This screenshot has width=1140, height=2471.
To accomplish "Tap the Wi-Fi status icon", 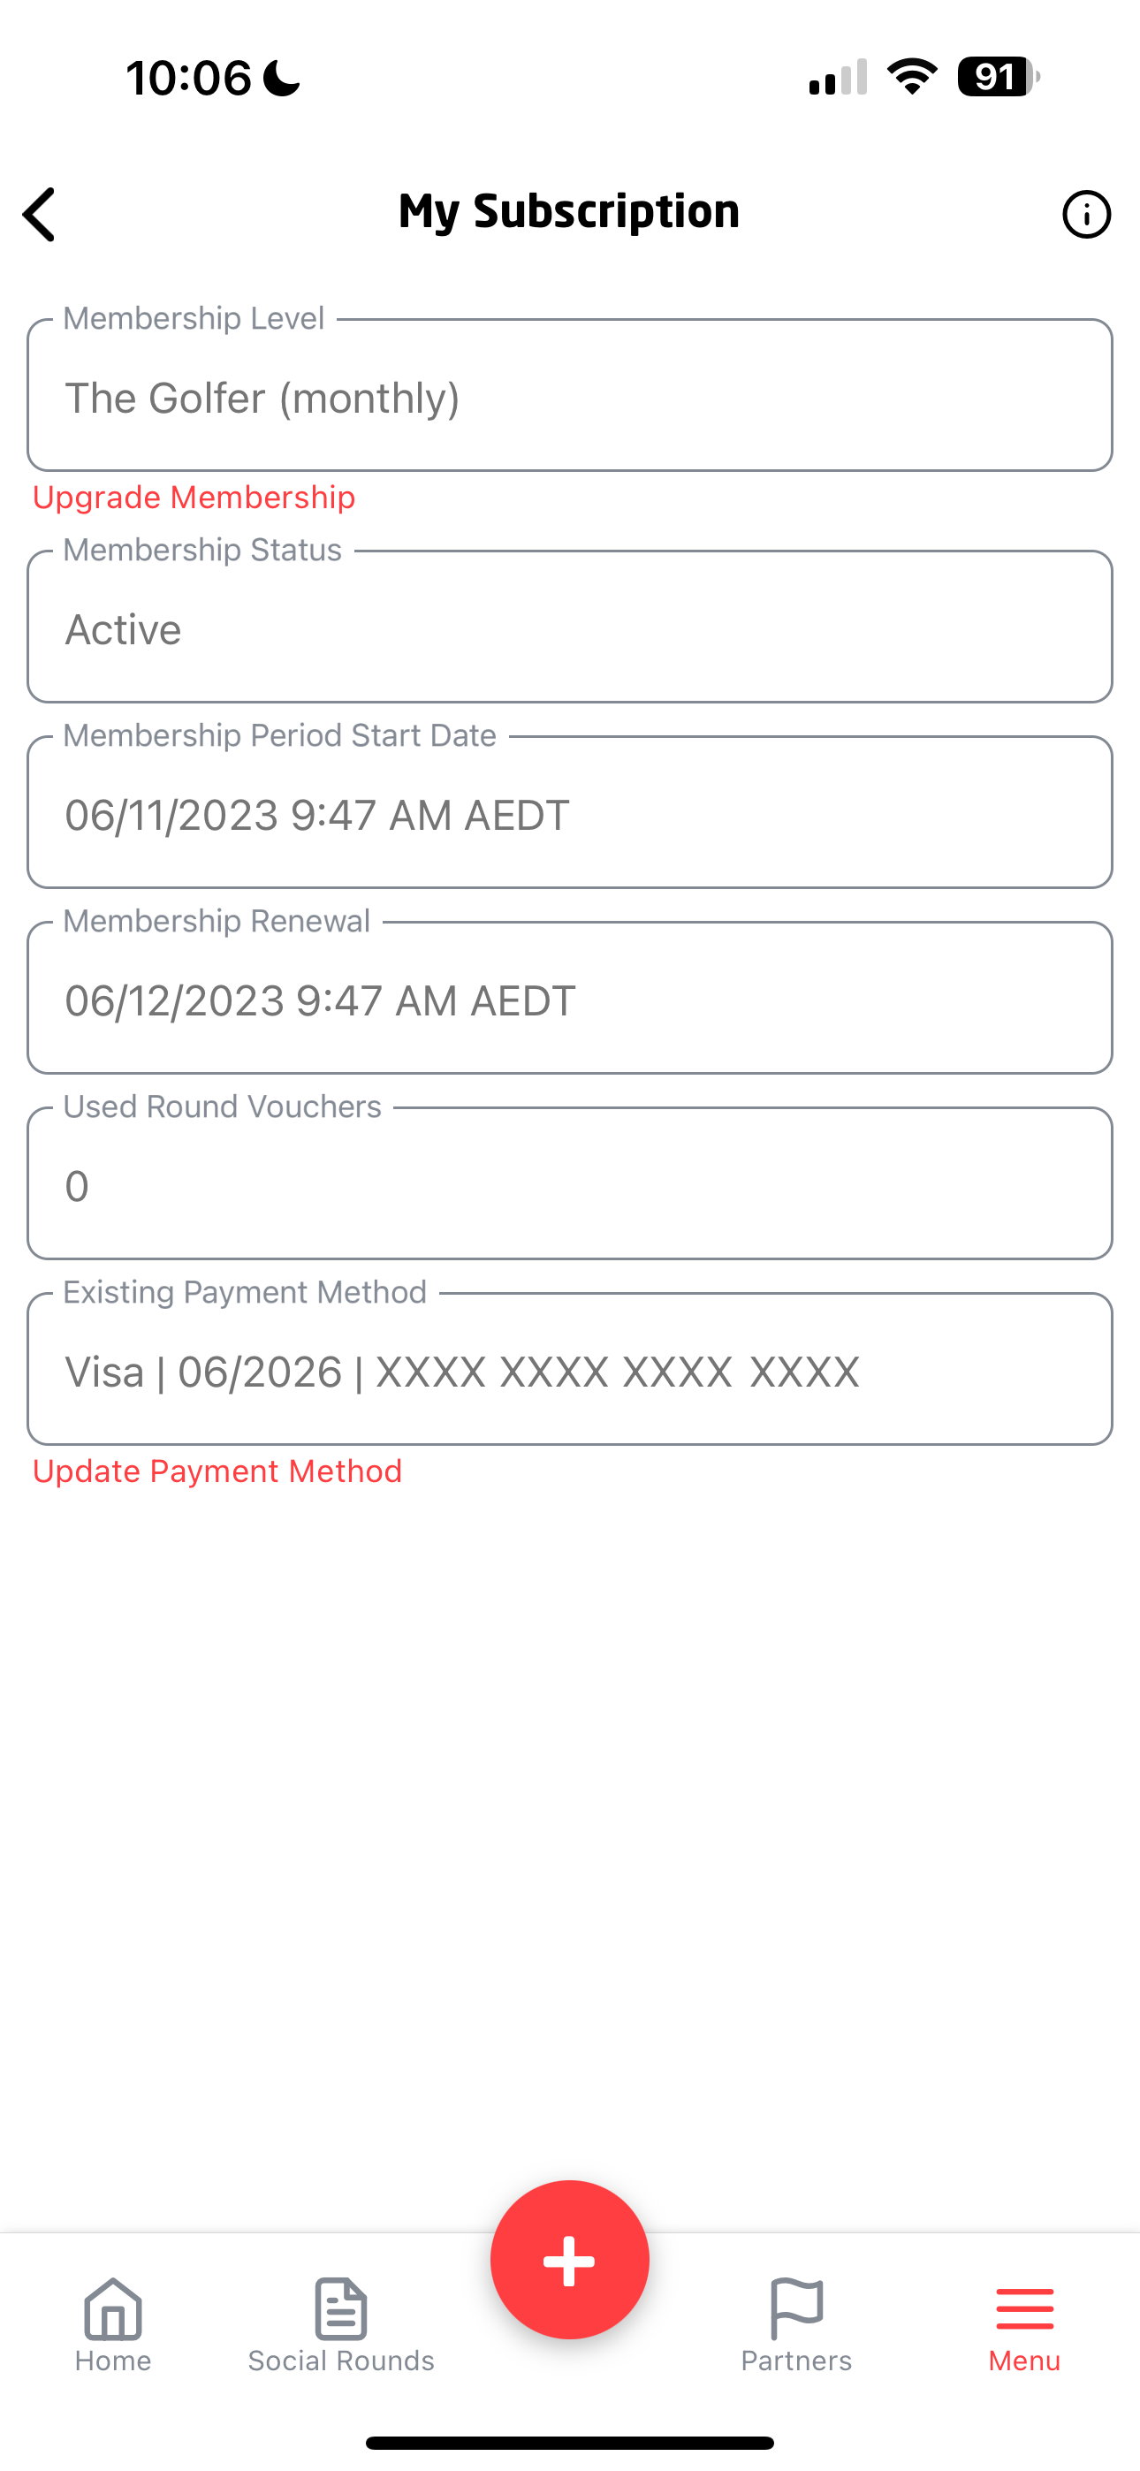I will pyautogui.click(x=912, y=77).
